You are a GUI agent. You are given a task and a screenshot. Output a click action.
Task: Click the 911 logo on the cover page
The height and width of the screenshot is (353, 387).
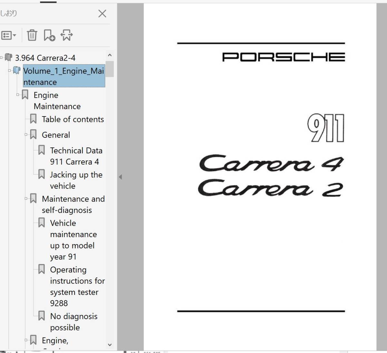(326, 128)
